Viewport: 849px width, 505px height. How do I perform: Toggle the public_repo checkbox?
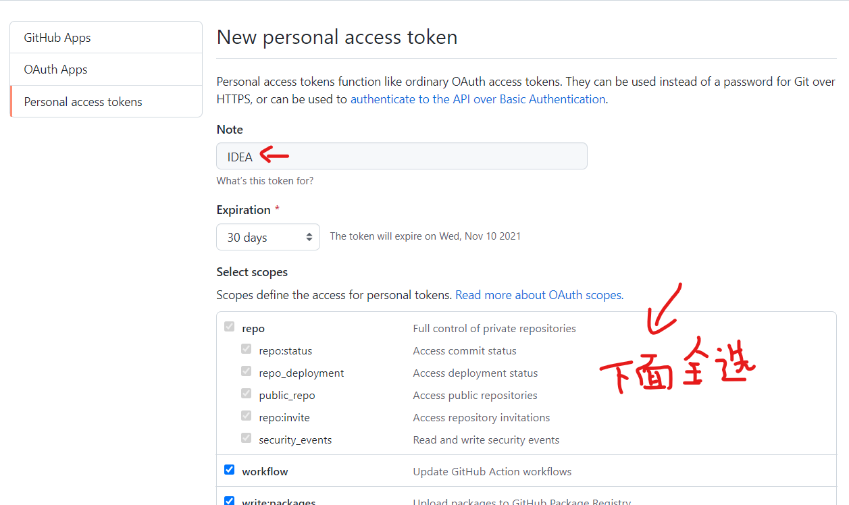[247, 394]
